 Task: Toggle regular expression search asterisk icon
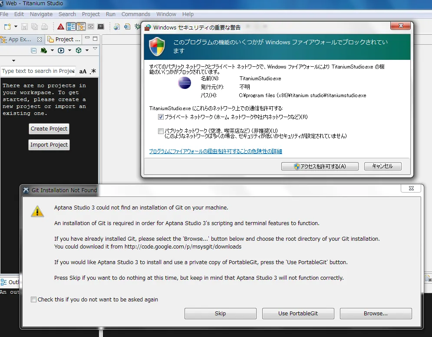[x=93, y=71]
